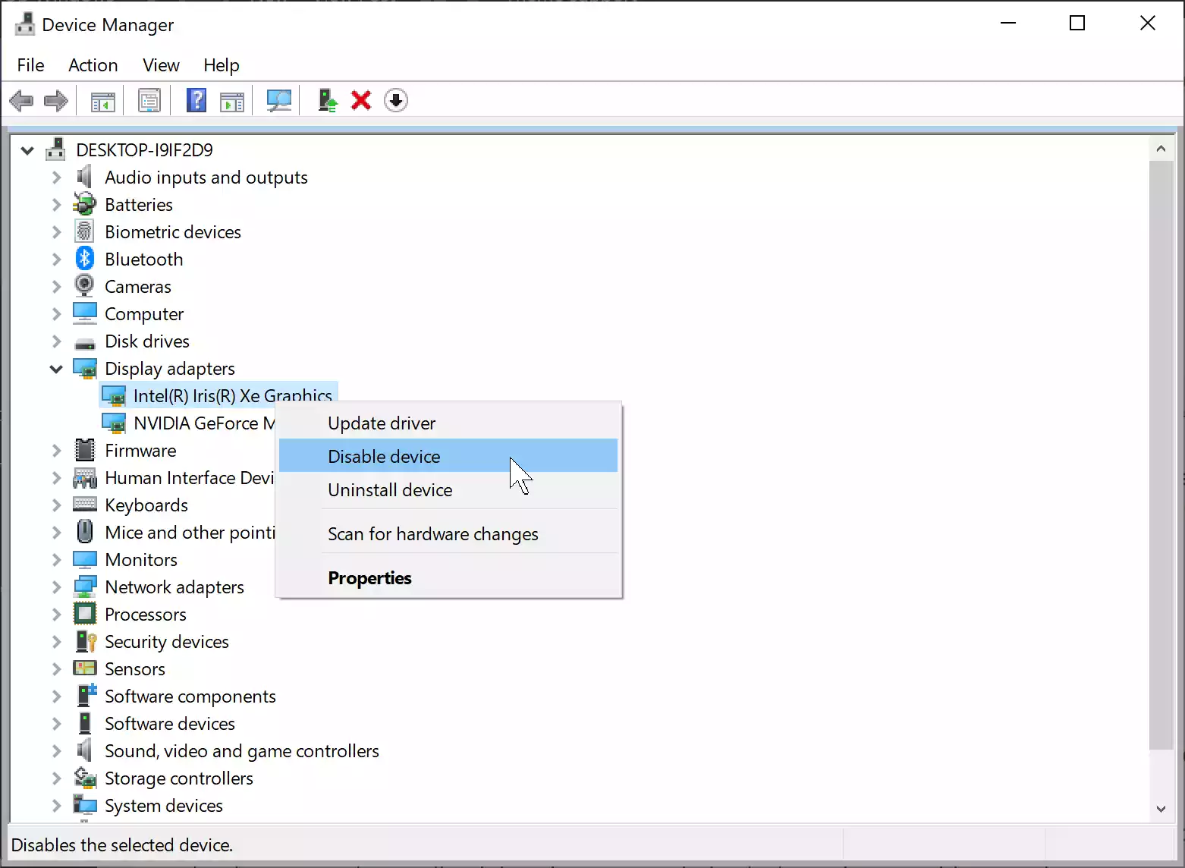1185x868 pixels.
Task: Expand the Bluetooth category
Action: pos(56,259)
